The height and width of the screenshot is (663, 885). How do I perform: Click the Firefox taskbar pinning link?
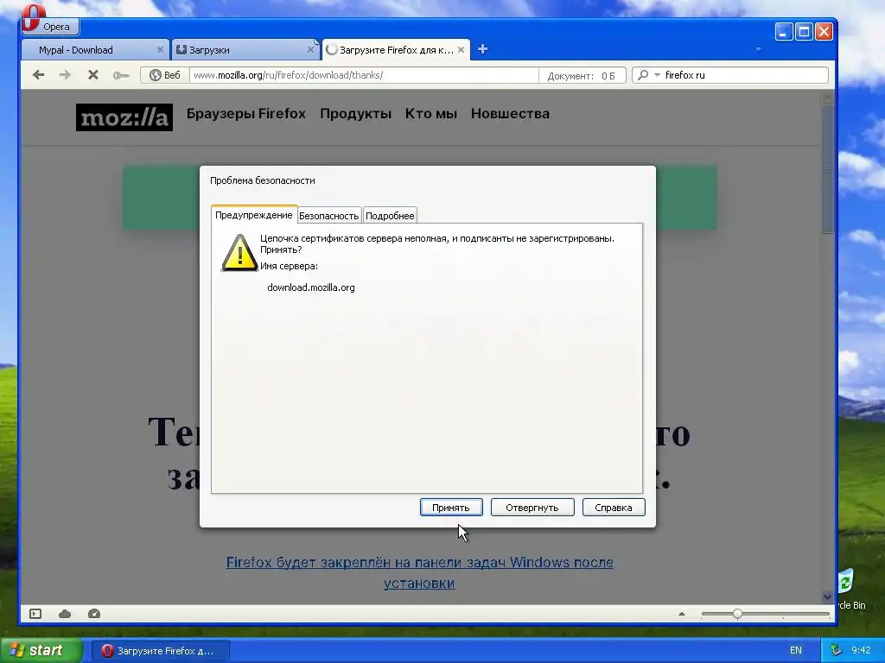coord(419,573)
